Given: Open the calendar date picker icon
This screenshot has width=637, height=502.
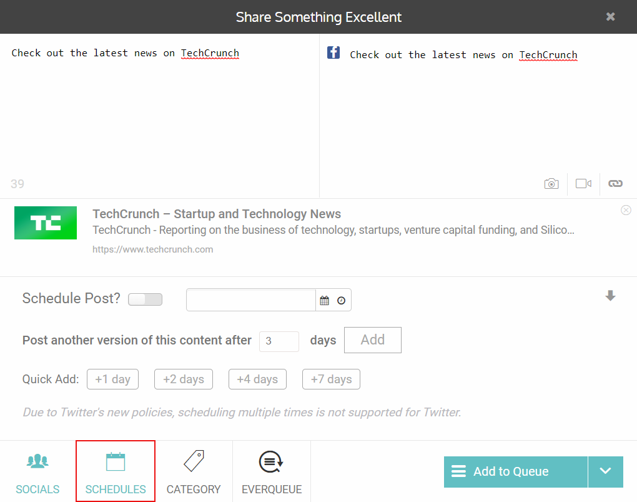Looking at the screenshot, I should pyautogui.click(x=324, y=301).
